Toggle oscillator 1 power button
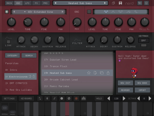The width and height of the screenshot is (154, 116). [7, 12]
